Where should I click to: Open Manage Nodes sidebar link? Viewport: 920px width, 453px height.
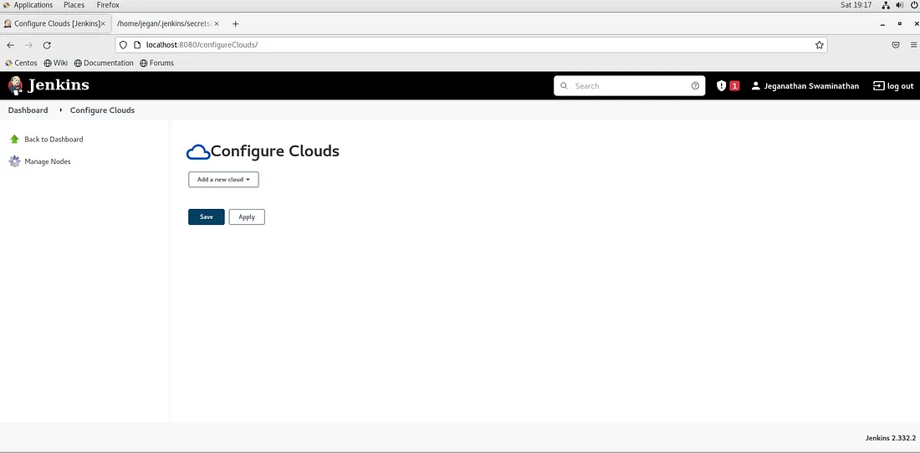(48, 161)
